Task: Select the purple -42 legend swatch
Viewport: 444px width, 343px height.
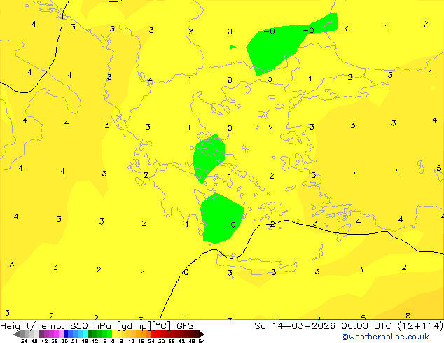Action: 41,334
